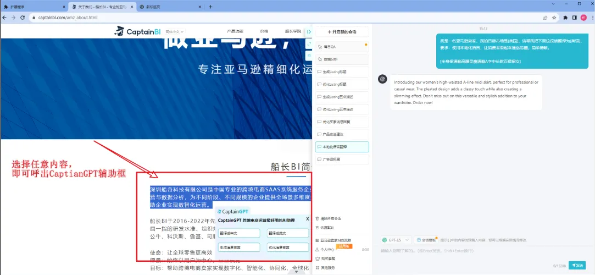Click the ChatGPT avatar beside the response
The width and height of the screenshot is (595, 275).
pos(382,79)
